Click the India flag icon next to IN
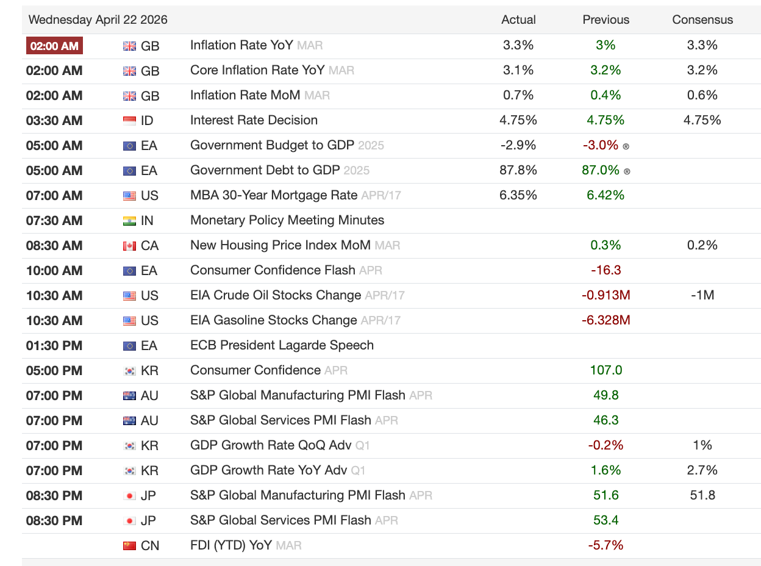761x566 pixels. (x=129, y=221)
